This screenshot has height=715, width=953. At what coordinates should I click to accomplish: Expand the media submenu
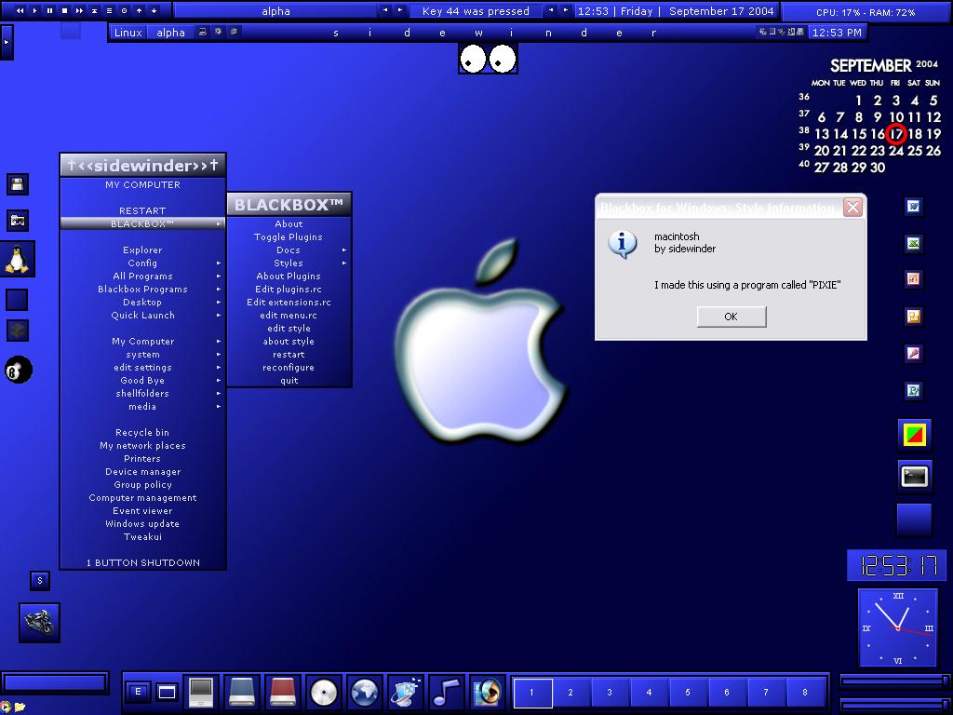click(142, 407)
